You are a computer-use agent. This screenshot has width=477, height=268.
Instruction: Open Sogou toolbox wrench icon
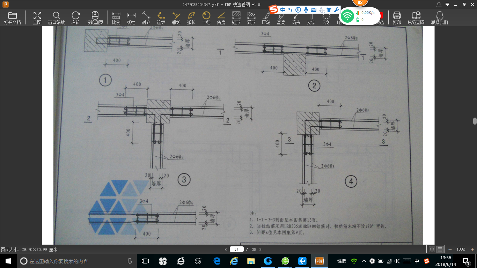[x=336, y=9]
